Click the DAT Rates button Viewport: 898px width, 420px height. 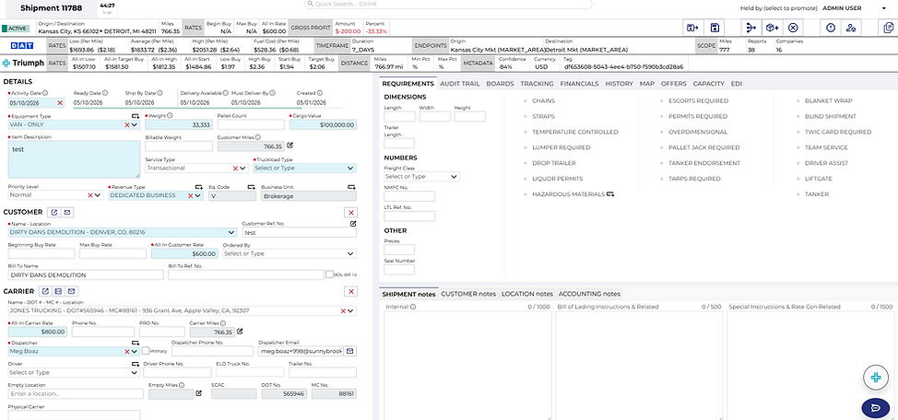click(56, 45)
